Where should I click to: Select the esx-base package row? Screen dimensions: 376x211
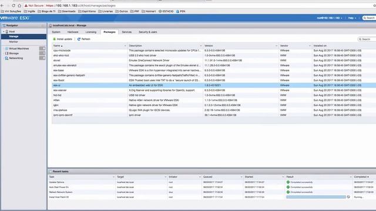[x=214, y=70]
